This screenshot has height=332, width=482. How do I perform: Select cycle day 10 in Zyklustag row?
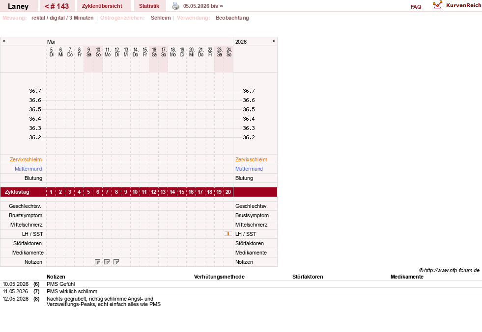[135, 192]
